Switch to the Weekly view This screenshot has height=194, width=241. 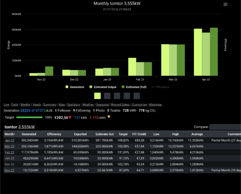25,105
